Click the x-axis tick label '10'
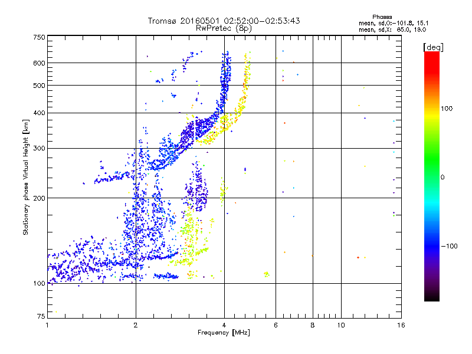The image size is (472, 354). (341, 325)
